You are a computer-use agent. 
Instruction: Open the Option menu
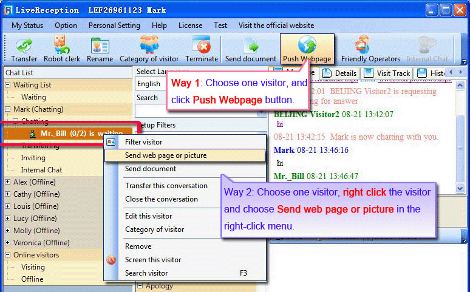[66, 25]
